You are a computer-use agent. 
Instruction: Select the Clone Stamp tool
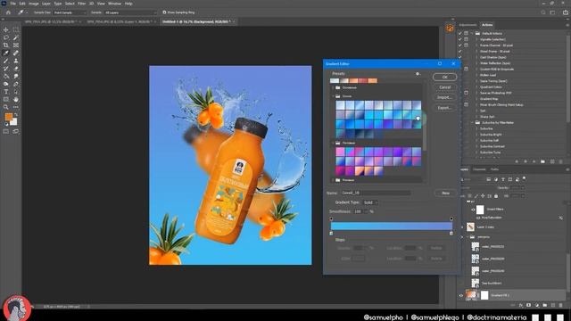[x=16, y=61]
